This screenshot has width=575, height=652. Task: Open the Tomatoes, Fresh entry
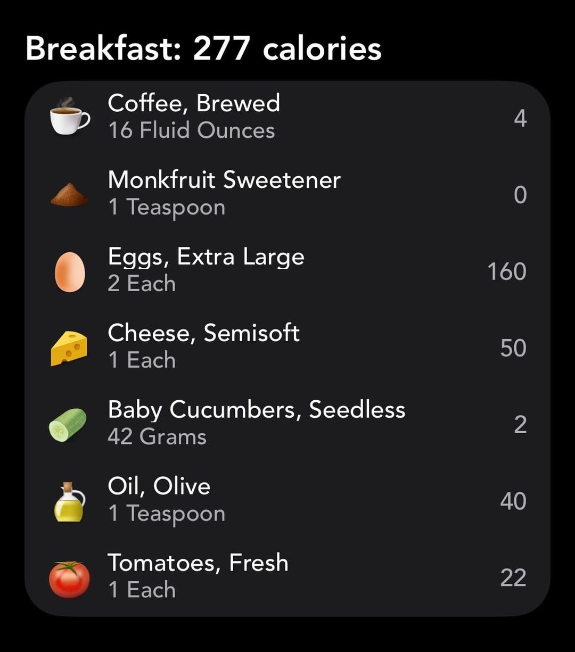pyautogui.click(x=198, y=563)
